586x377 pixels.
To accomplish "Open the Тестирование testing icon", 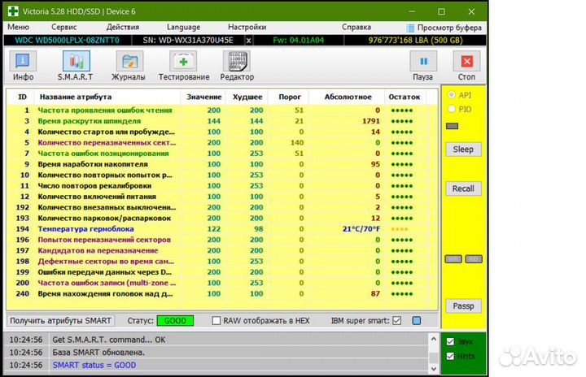I will (x=183, y=61).
